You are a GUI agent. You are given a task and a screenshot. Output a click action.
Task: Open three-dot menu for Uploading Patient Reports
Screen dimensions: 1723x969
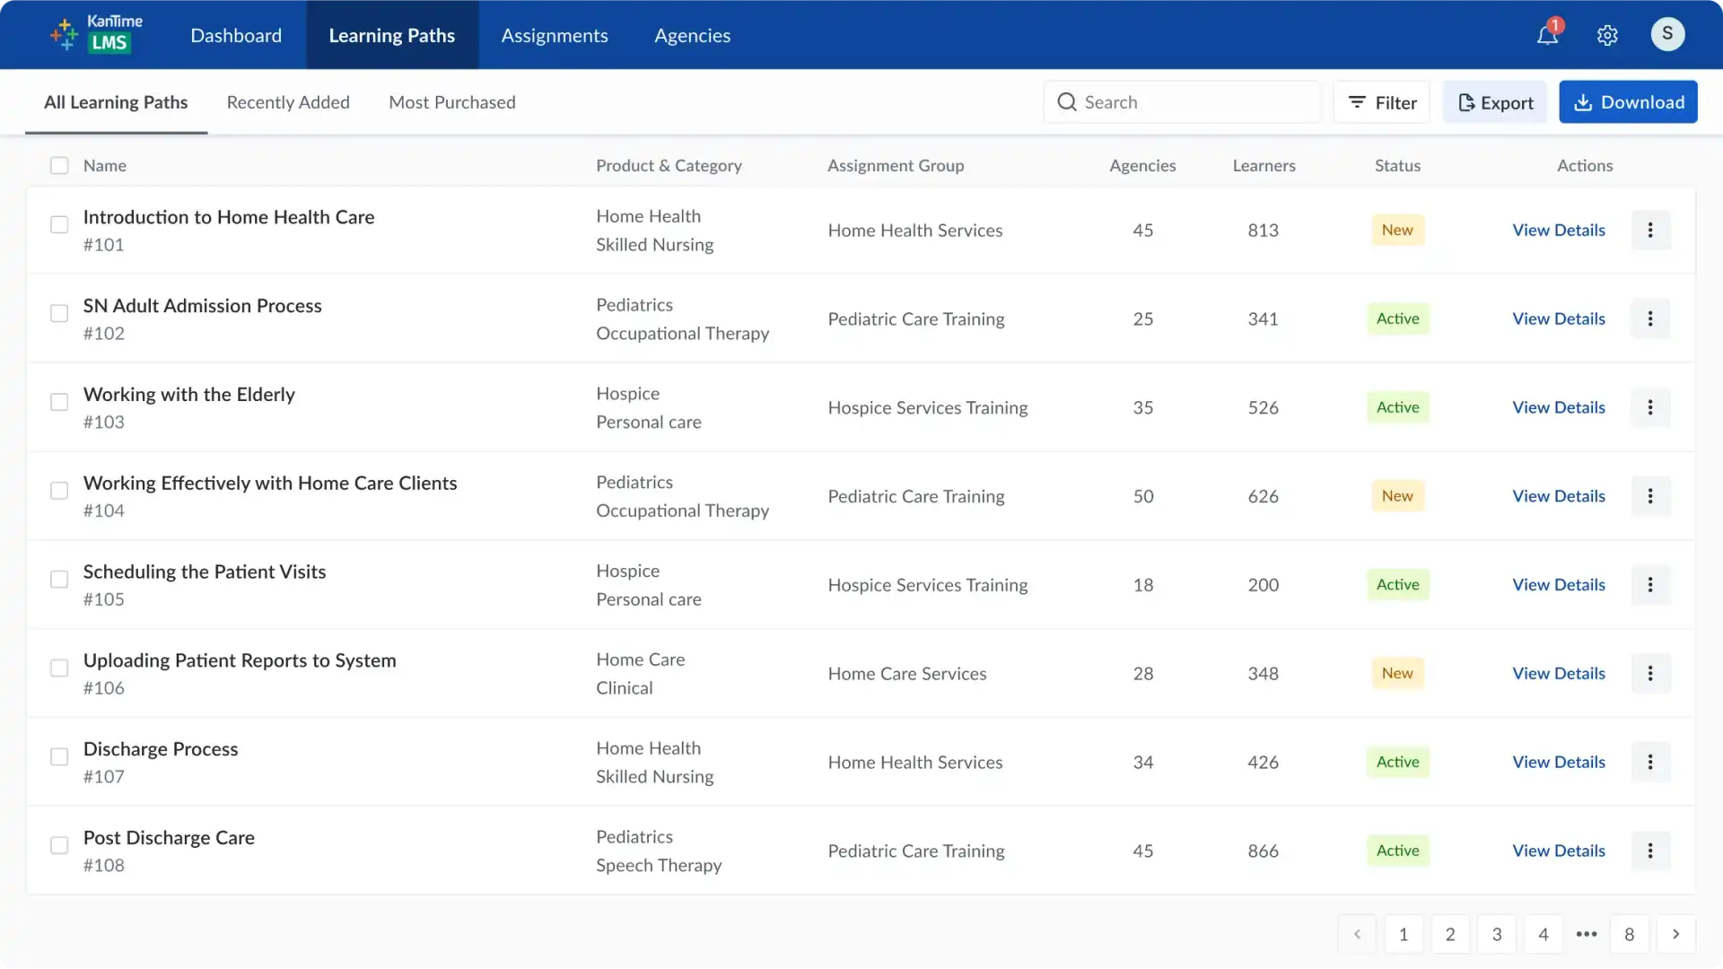point(1649,674)
